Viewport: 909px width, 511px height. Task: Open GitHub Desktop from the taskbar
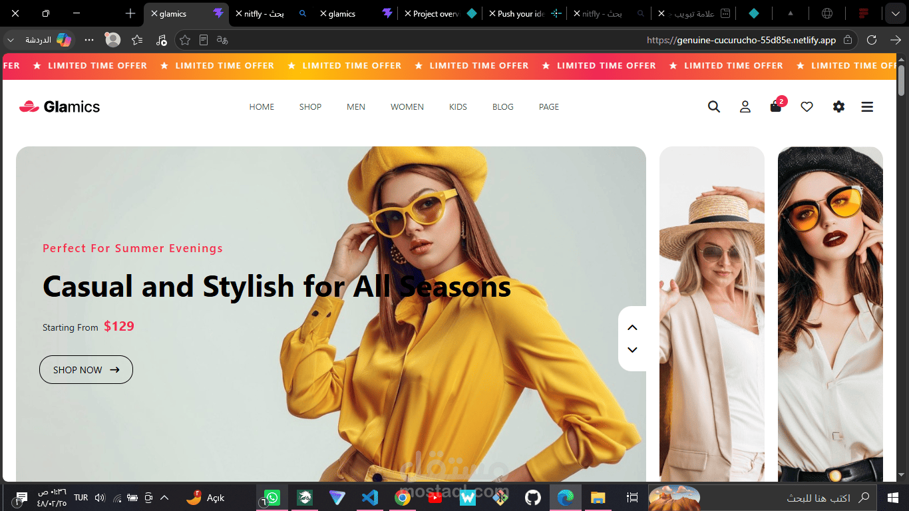[x=532, y=498]
